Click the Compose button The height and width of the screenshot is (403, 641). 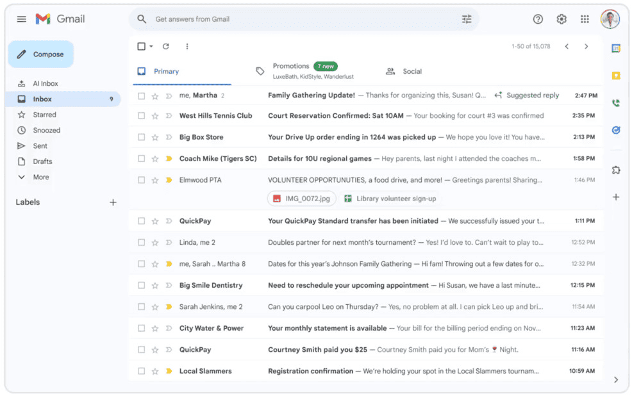41,54
